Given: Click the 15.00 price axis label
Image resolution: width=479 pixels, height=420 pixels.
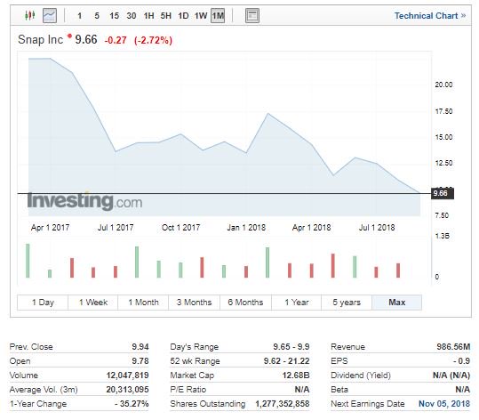Looking at the screenshot, I should (x=443, y=137).
